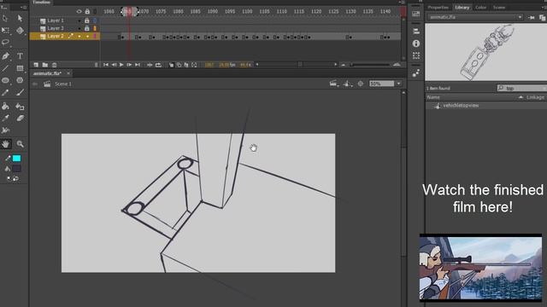Click the Edit Scene clapperboard icon
The height and width of the screenshot is (307, 547).
[x=333, y=84]
